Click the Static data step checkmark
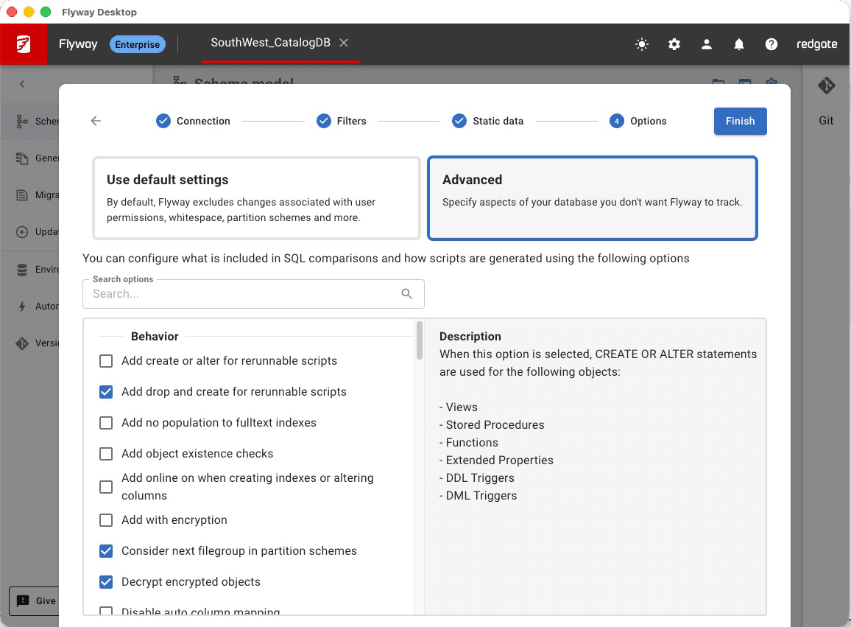The image size is (851, 627). [459, 121]
